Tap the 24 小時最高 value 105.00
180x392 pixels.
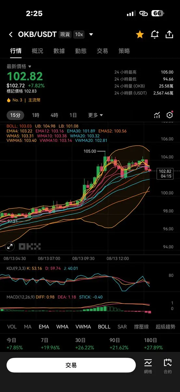pyautogui.click(x=167, y=72)
